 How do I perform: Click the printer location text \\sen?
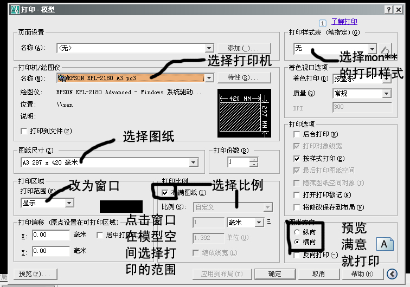click(65, 105)
